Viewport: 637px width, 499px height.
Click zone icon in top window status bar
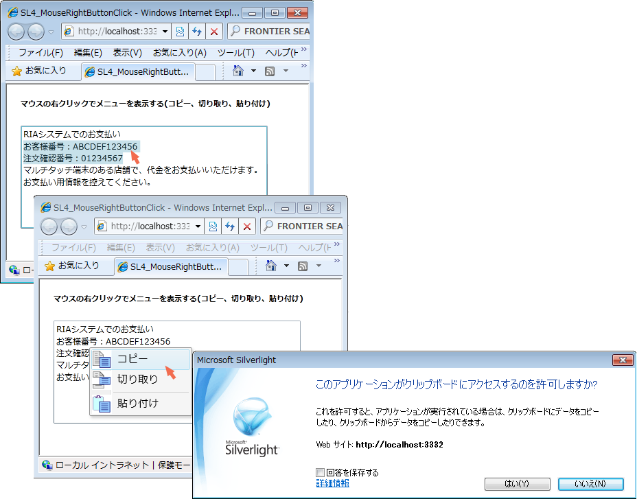click(x=14, y=270)
